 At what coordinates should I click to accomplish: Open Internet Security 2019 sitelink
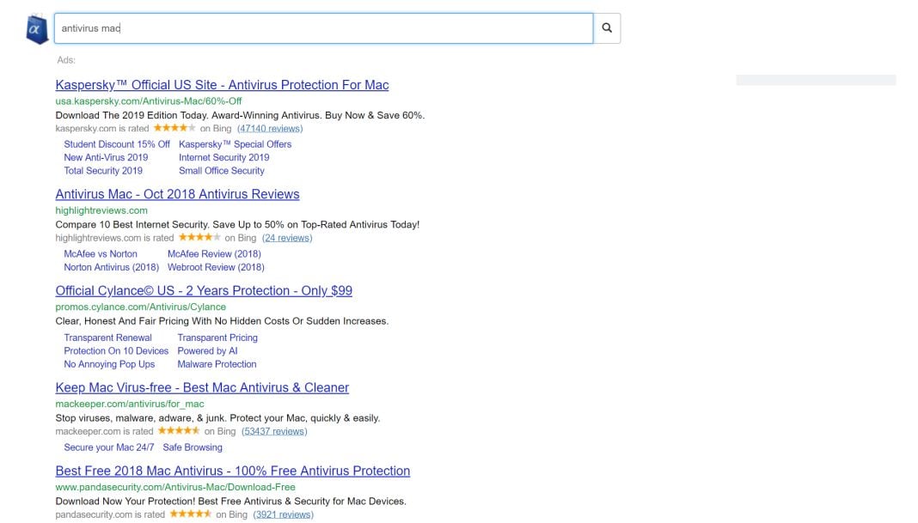(224, 157)
